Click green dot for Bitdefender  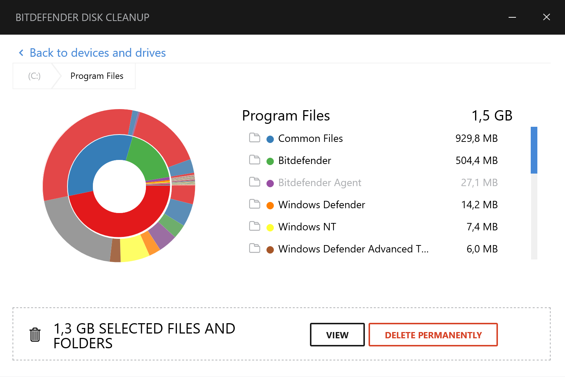click(x=270, y=161)
